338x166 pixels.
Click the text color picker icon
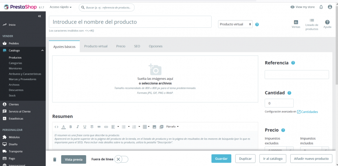[64, 127]
